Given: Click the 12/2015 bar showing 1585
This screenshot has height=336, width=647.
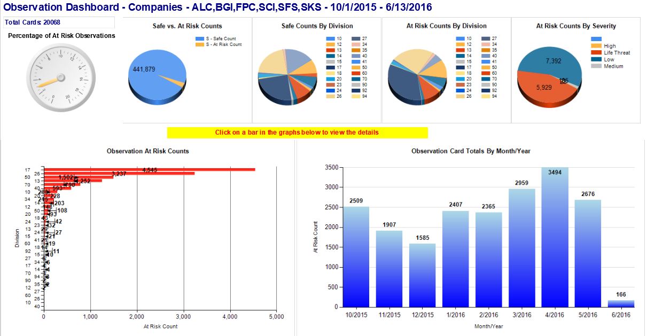Looking at the screenshot, I should pyautogui.click(x=423, y=275).
